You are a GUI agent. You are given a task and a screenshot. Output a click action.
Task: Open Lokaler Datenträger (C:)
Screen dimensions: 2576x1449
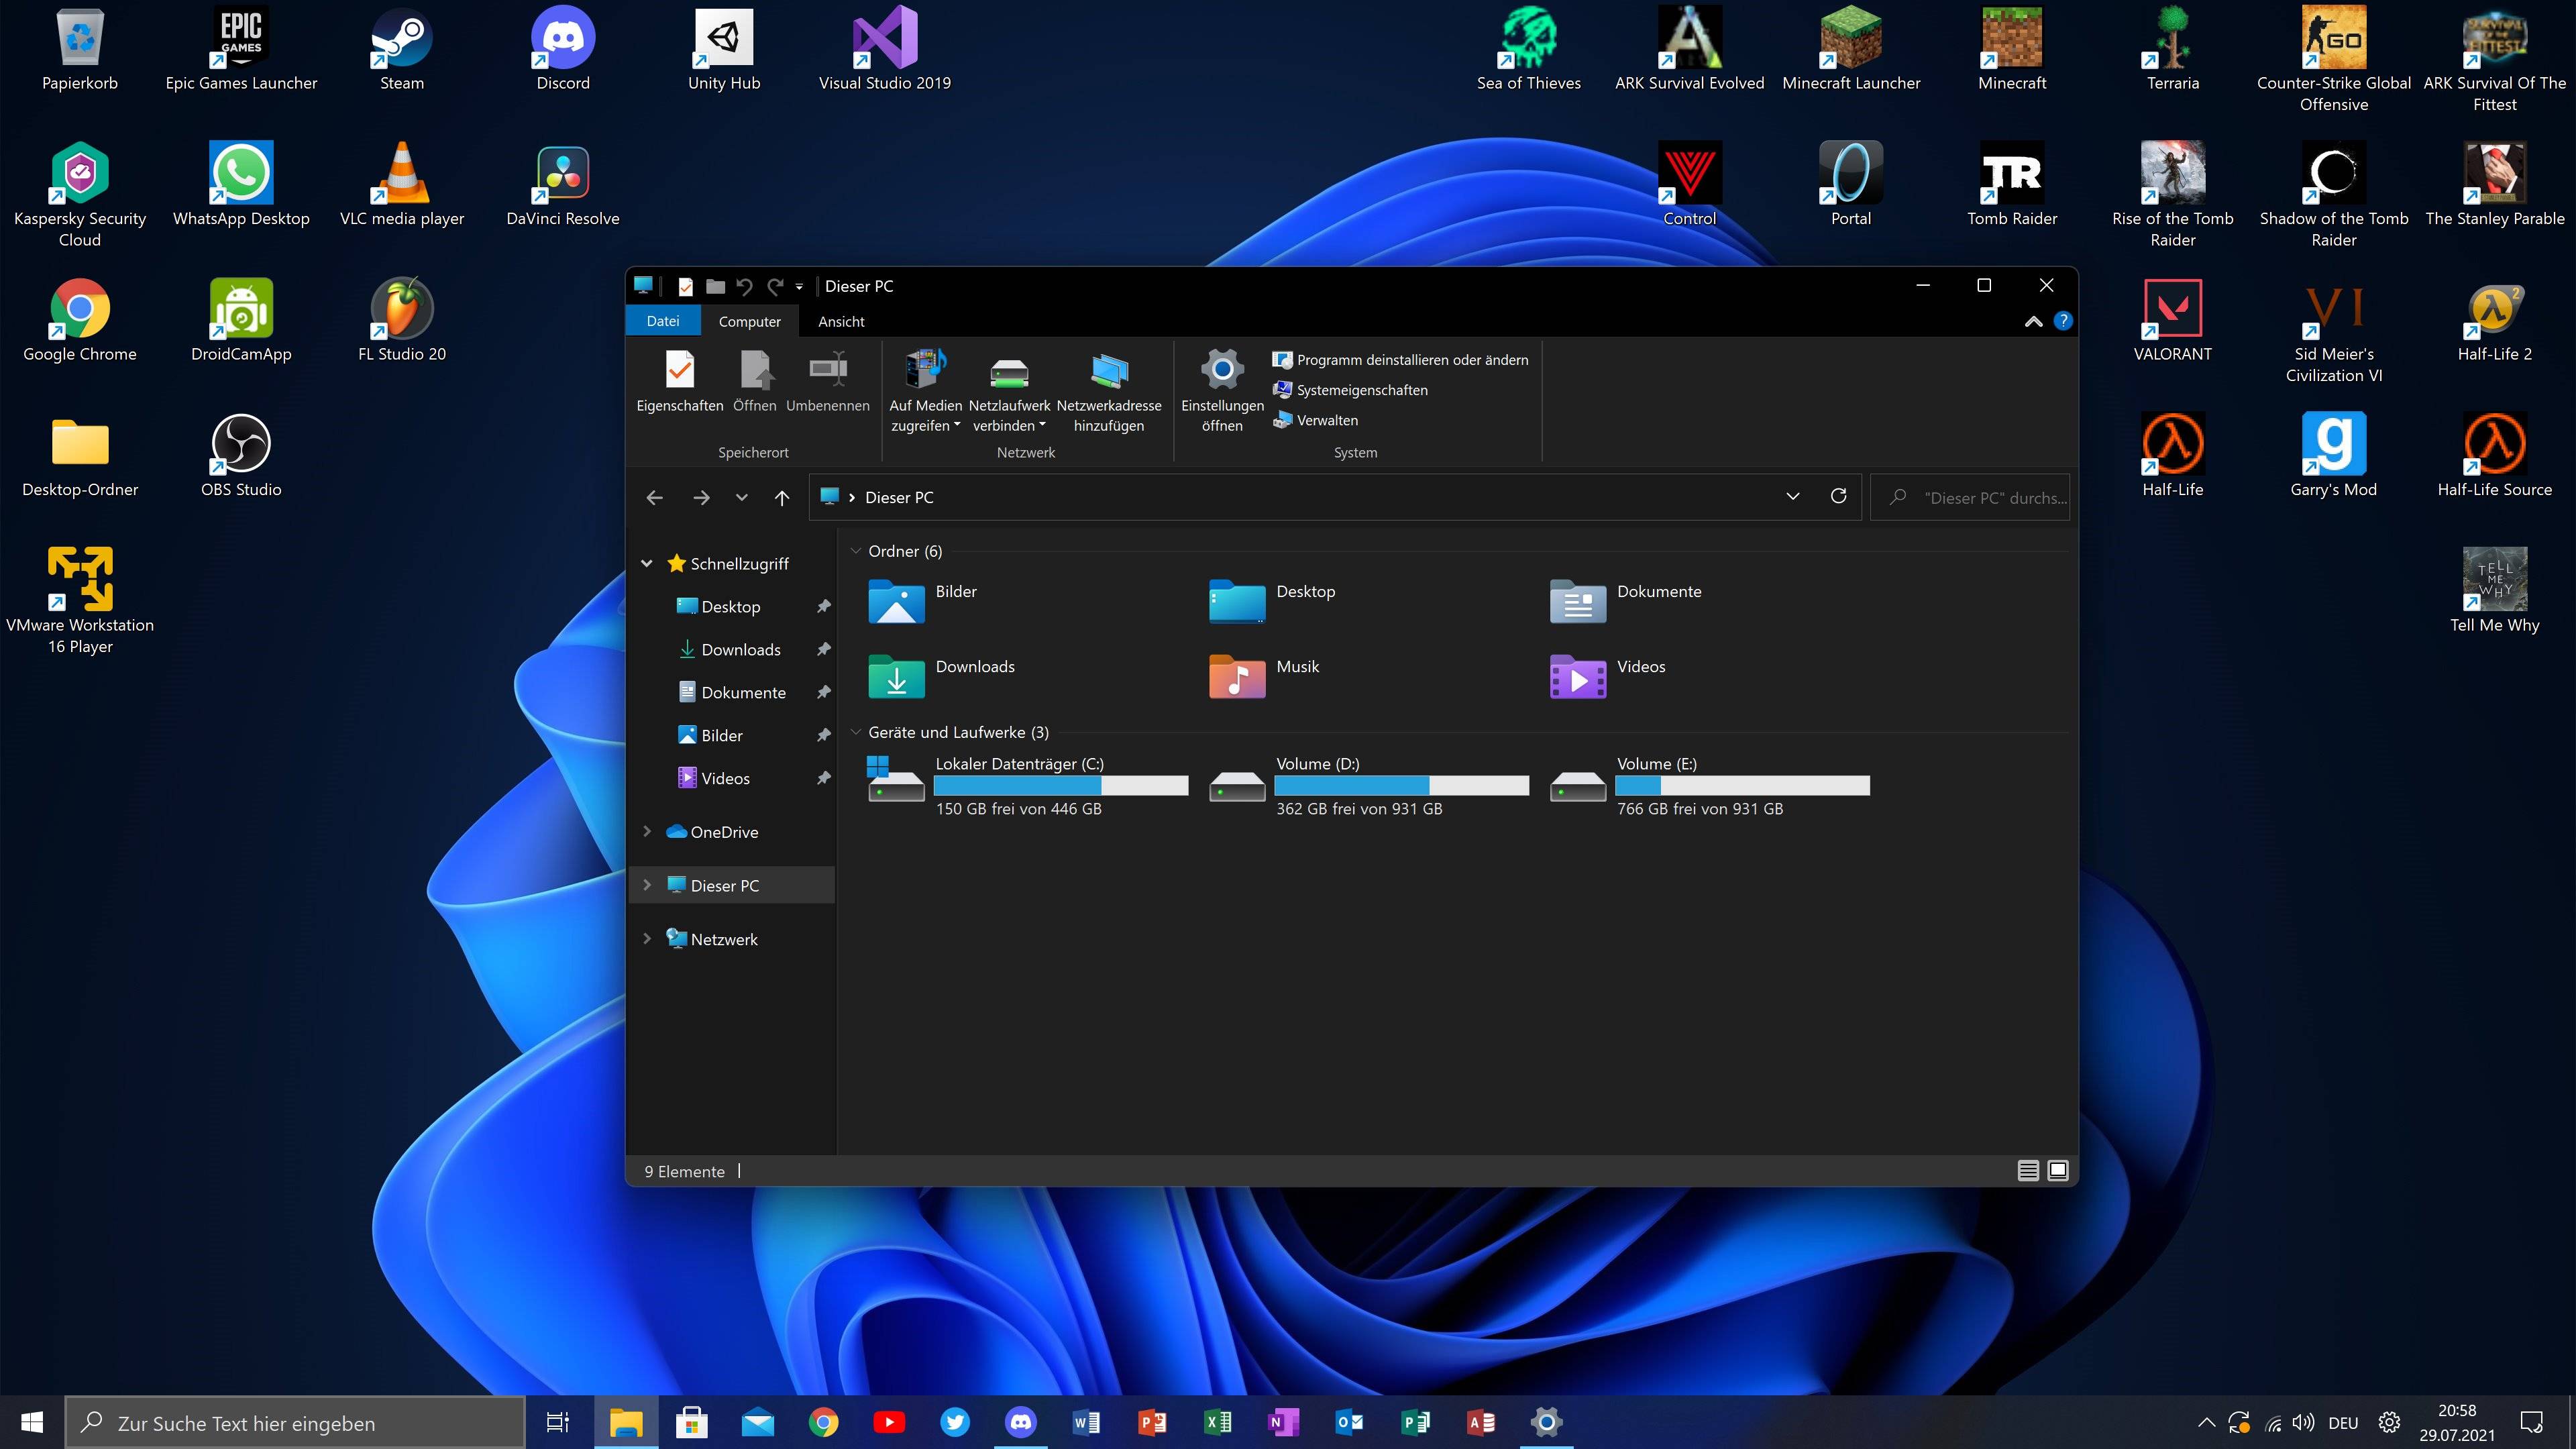(1019, 763)
